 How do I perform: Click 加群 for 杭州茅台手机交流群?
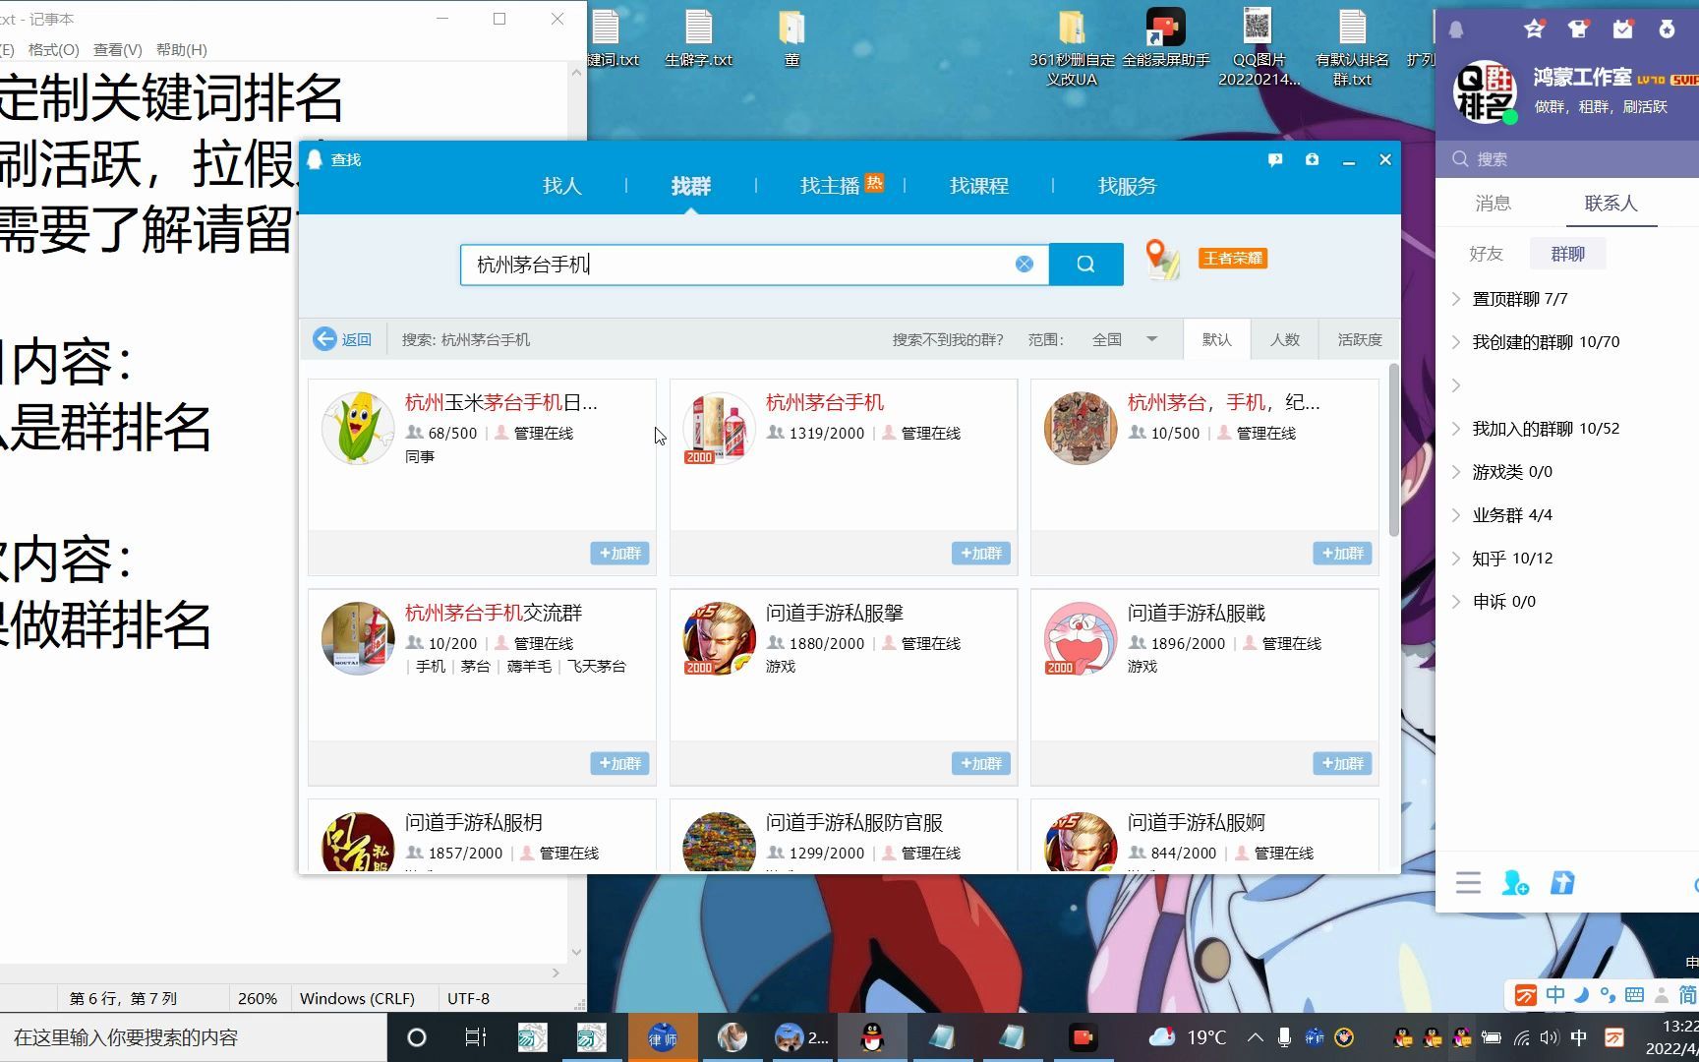click(x=619, y=763)
